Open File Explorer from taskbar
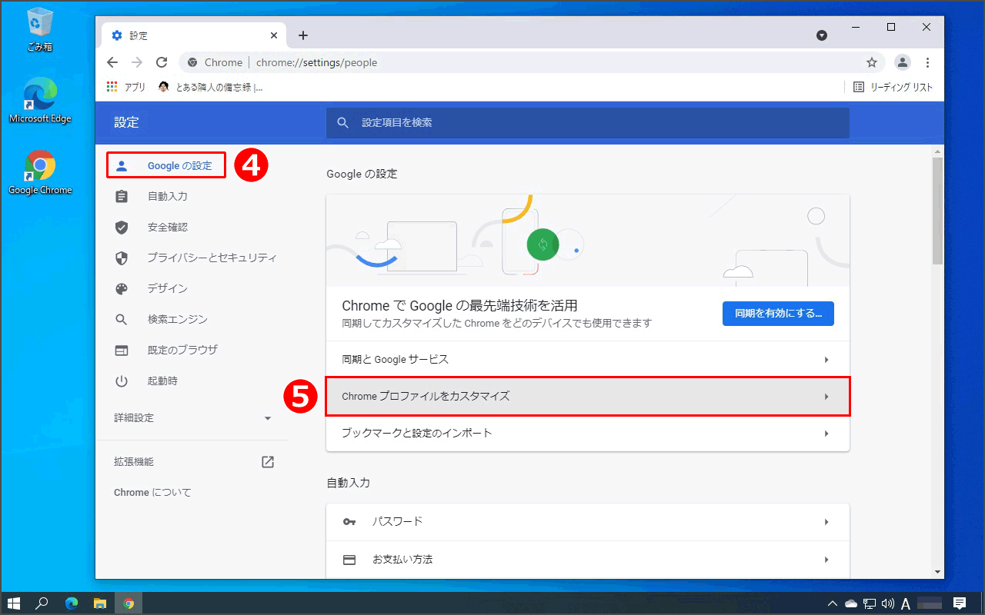The height and width of the screenshot is (615, 985). coord(100,603)
